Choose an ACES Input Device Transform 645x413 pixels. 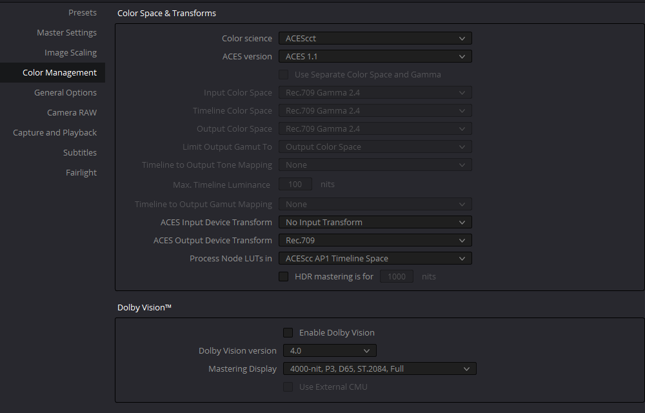point(375,223)
